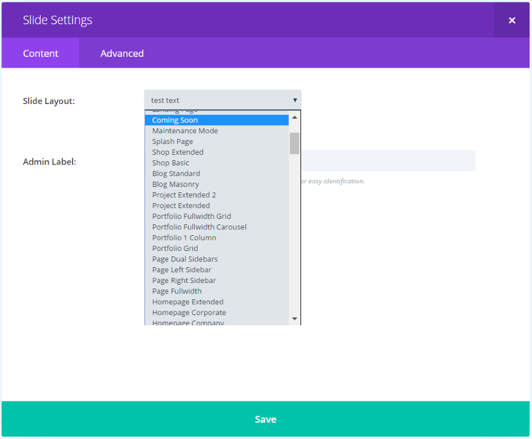Pick Homepage Corporate from the list

189,313
